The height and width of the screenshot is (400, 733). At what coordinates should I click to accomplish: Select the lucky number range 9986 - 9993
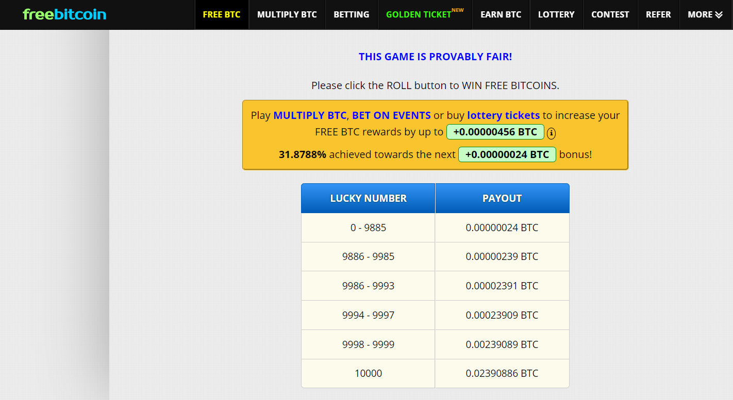tap(368, 286)
